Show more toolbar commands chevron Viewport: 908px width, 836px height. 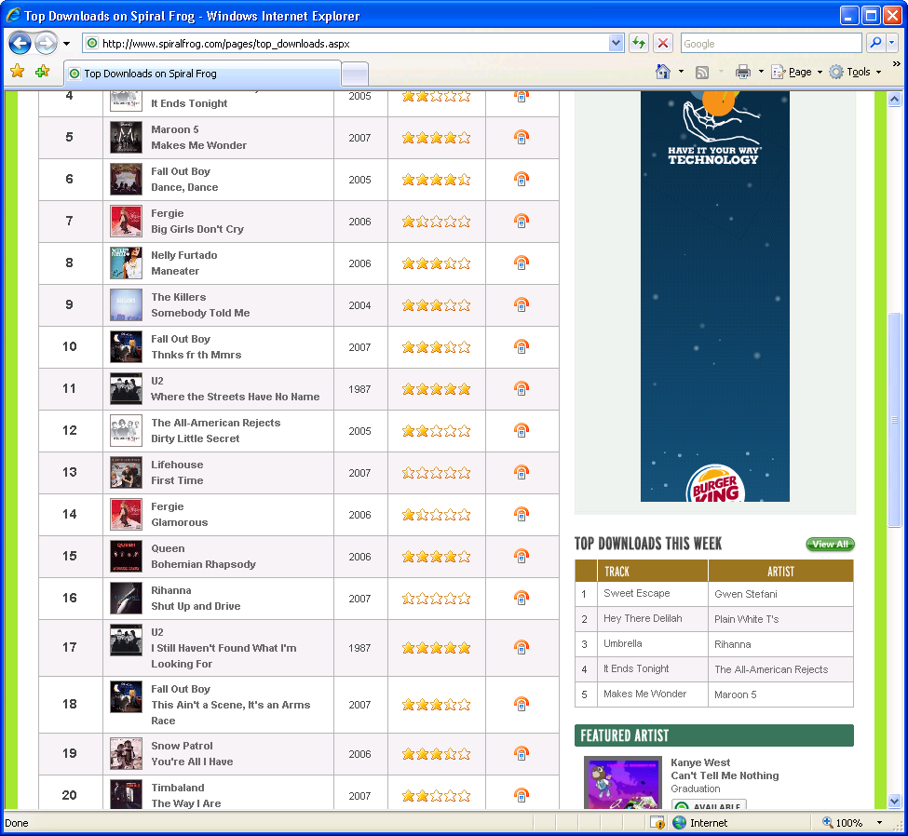point(897,64)
